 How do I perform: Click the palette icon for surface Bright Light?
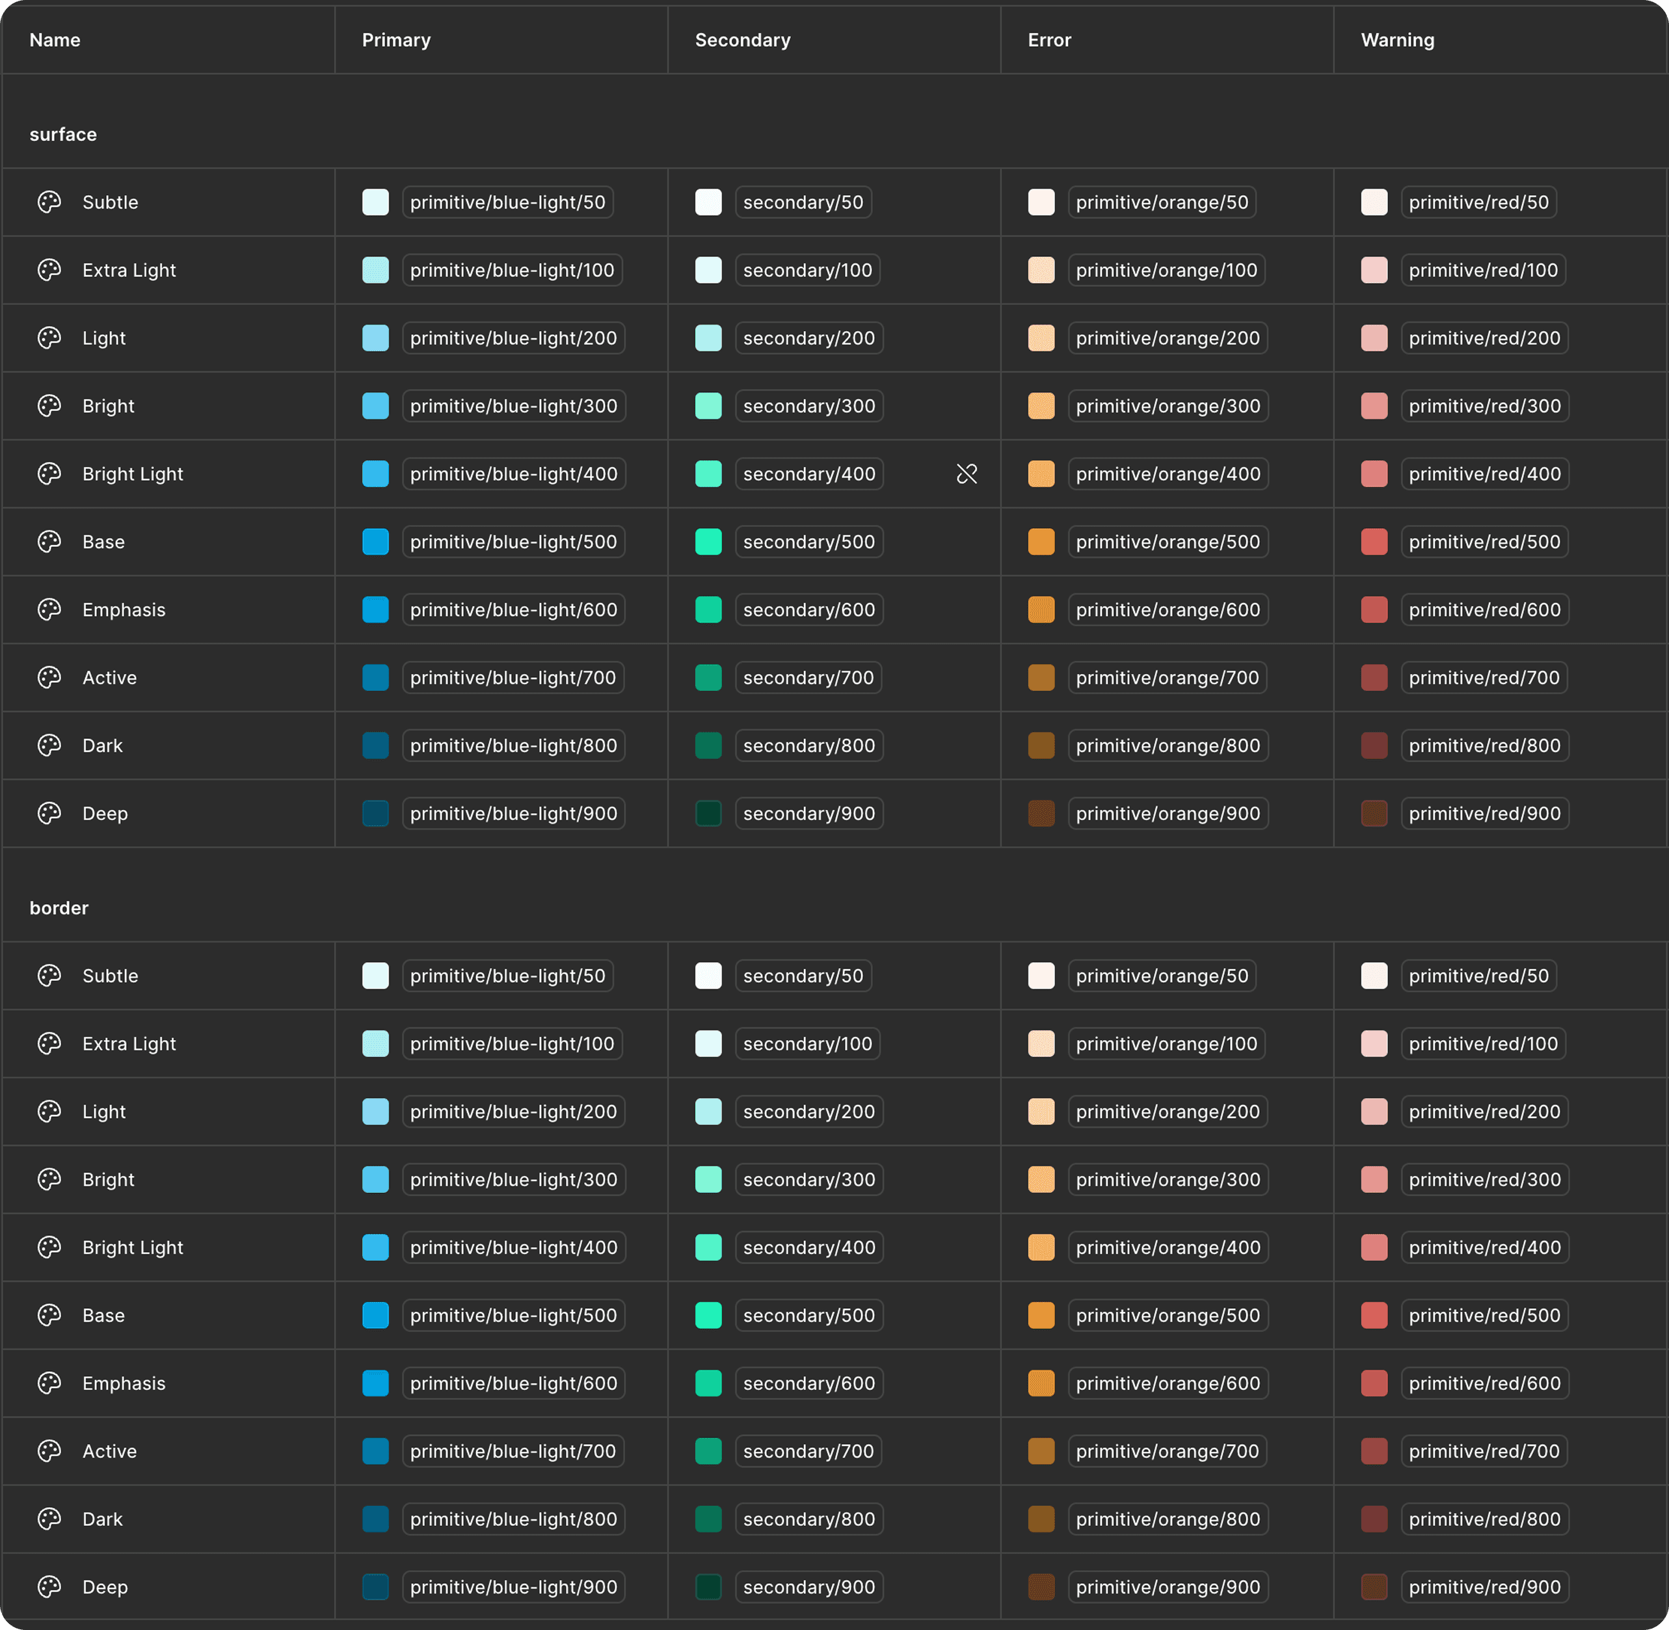49,474
